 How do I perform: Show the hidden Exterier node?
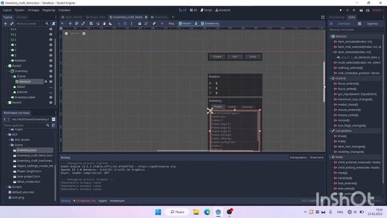tap(51, 92)
